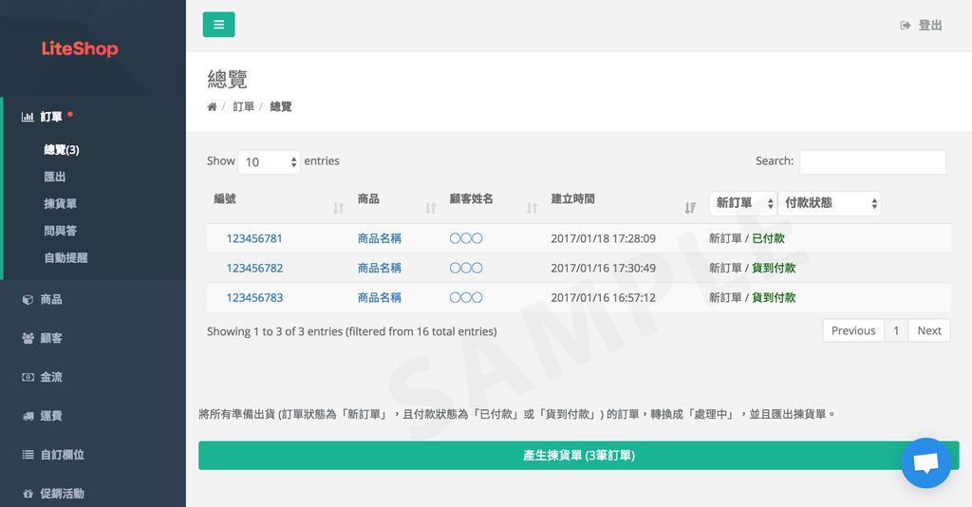Select 總覽(3) in the sidebar

coord(62,149)
